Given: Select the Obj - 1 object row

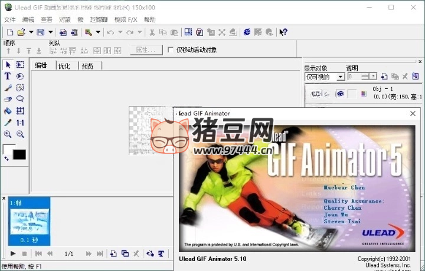Looking at the screenshot, I should [364, 93].
